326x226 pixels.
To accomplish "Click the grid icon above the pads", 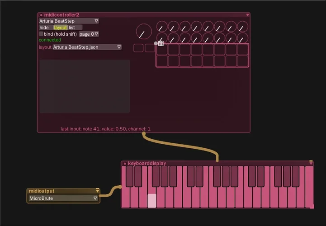I will coord(161,43).
